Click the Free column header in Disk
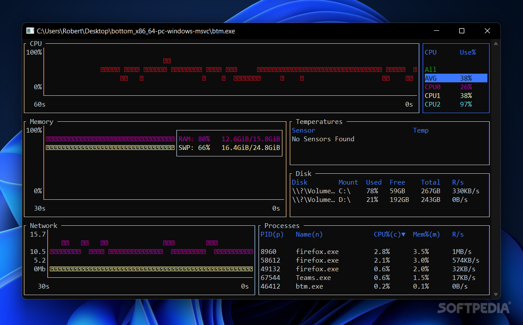Viewport: 523px width, 325px height. [397, 182]
